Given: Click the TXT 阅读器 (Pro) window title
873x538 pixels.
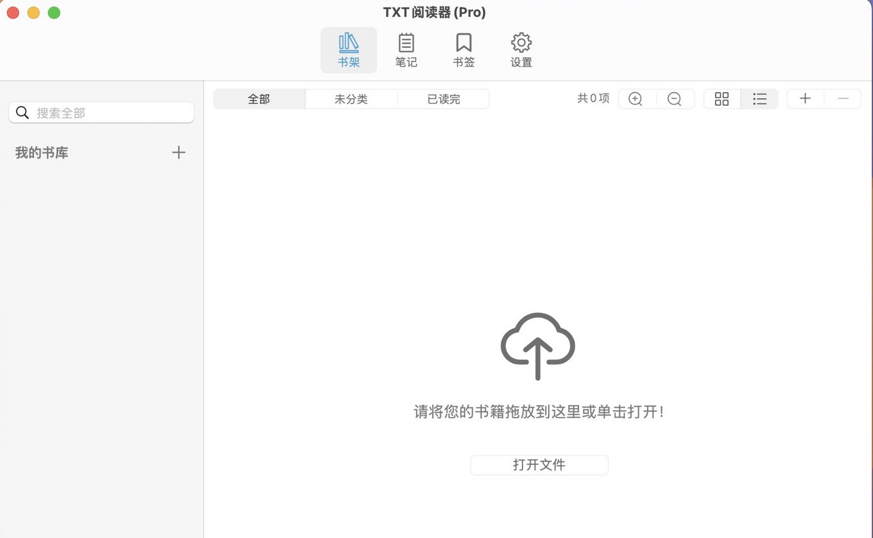Looking at the screenshot, I should click(x=434, y=12).
